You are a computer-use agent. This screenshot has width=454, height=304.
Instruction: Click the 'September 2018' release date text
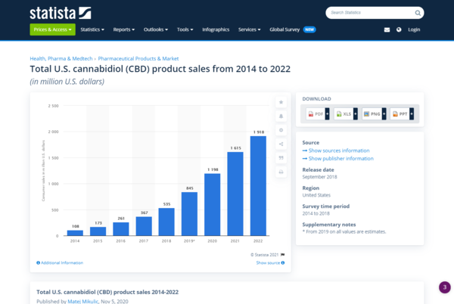[319, 177]
